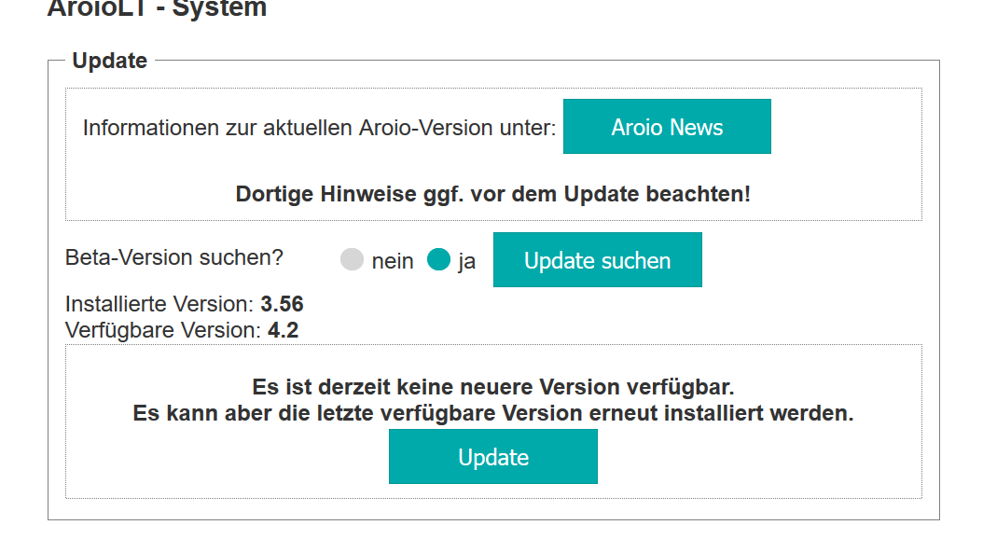Reinstall the last available version via Update

[492, 457]
